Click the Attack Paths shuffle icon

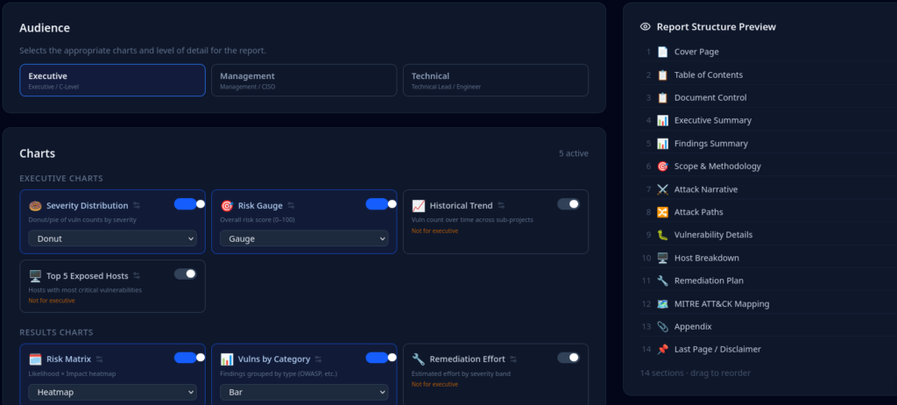point(662,212)
